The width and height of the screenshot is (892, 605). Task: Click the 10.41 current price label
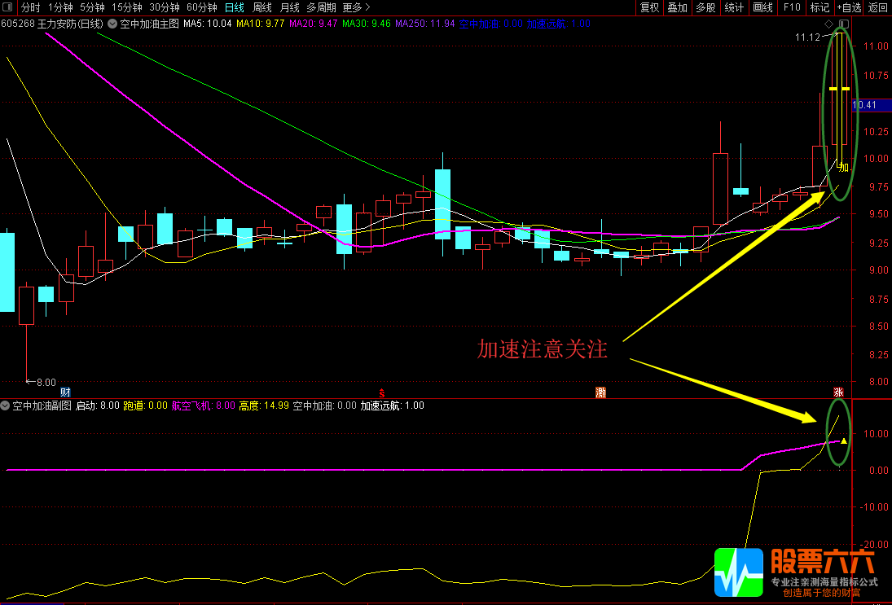864,105
